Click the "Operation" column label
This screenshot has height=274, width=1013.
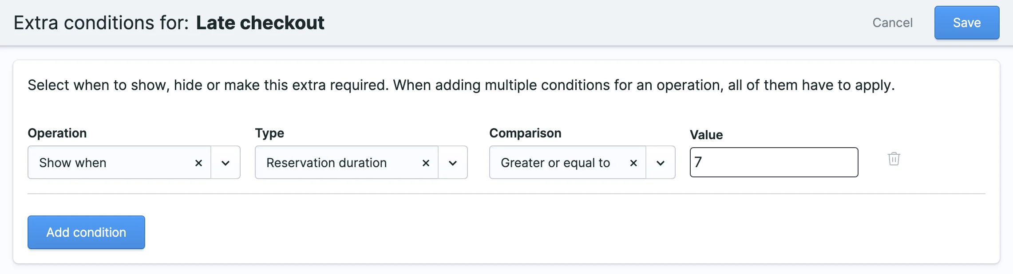(57, 133)
